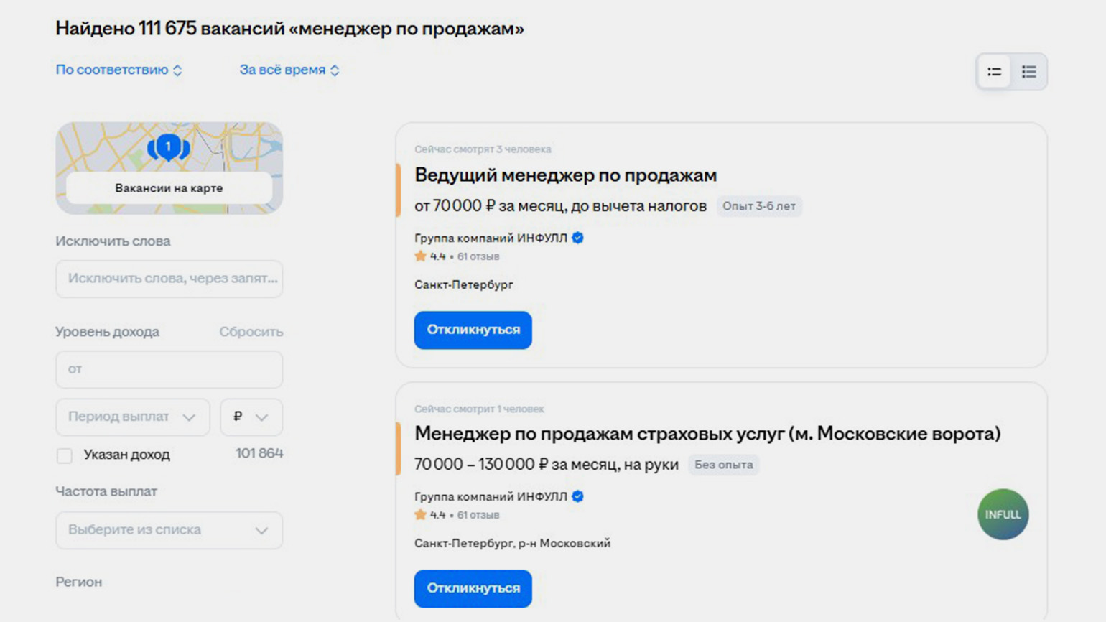Open the Период выплат dropdown
This screenshot has height=622, width=1106.
(x=133, y=417)
